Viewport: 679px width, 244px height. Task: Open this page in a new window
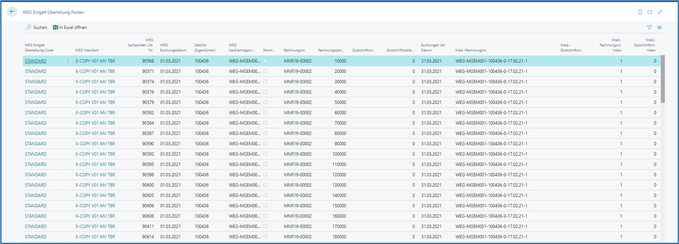tap(650, 12)
